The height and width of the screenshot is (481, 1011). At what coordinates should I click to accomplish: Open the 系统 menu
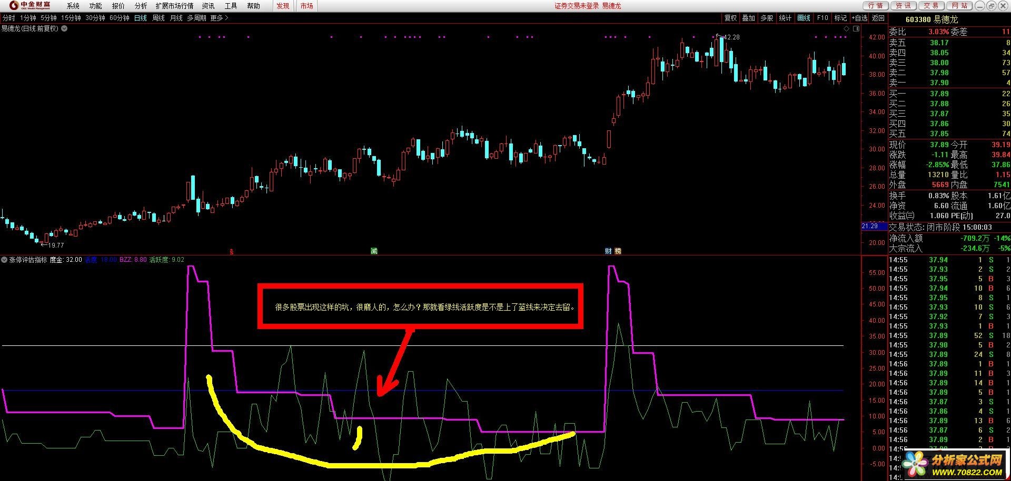tap(73, 6)
